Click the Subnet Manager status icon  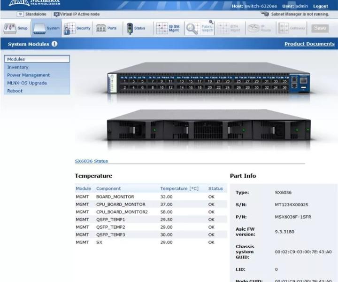click(x=265, y=14)
